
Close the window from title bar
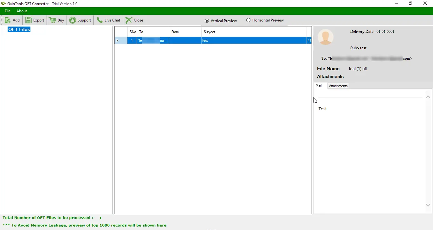tap(425, 3)
